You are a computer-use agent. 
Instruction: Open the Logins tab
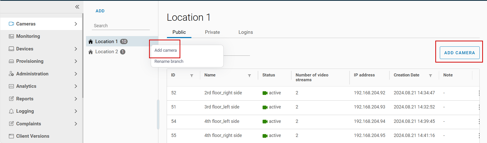[245, 32]
